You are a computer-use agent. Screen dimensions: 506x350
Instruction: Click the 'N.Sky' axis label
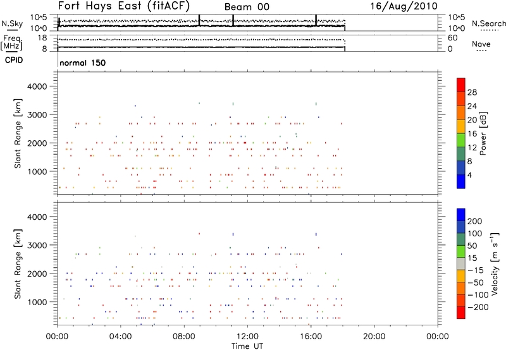coord(12,23)
